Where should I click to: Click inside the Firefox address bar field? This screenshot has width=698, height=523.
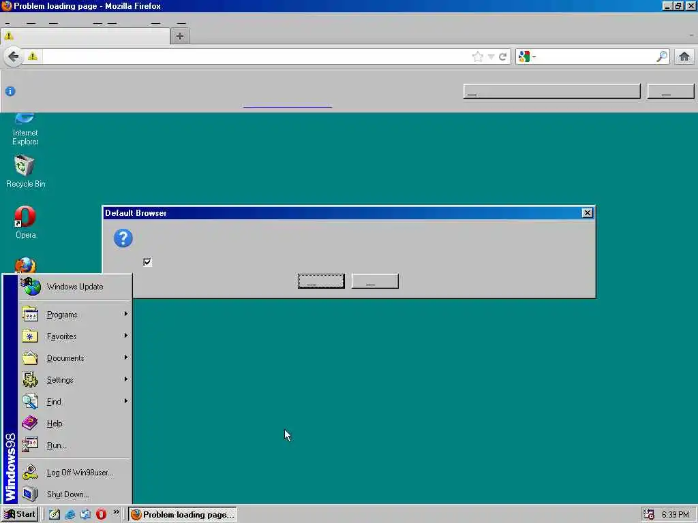256,57
